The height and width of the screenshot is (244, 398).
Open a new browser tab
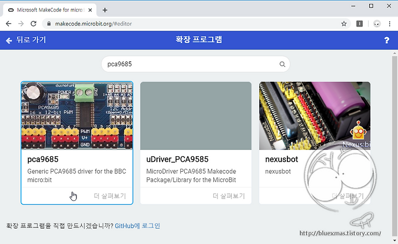point(105,10)
